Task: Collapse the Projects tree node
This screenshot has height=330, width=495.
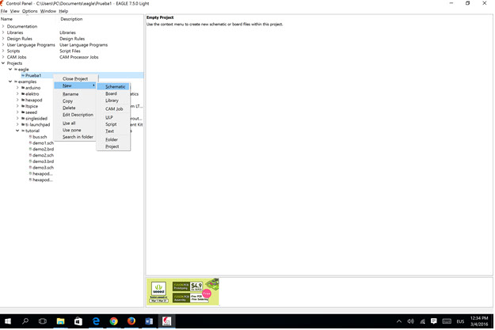Action: pos(3,63)
